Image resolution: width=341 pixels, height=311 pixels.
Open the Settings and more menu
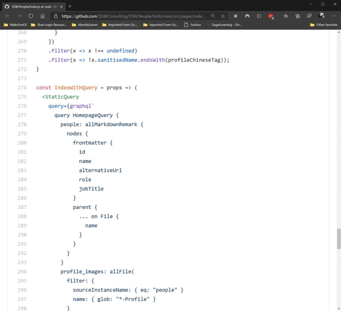(333, 16)
